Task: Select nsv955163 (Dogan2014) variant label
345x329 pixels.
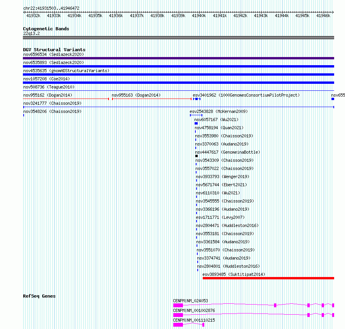Action: [136, 95]
